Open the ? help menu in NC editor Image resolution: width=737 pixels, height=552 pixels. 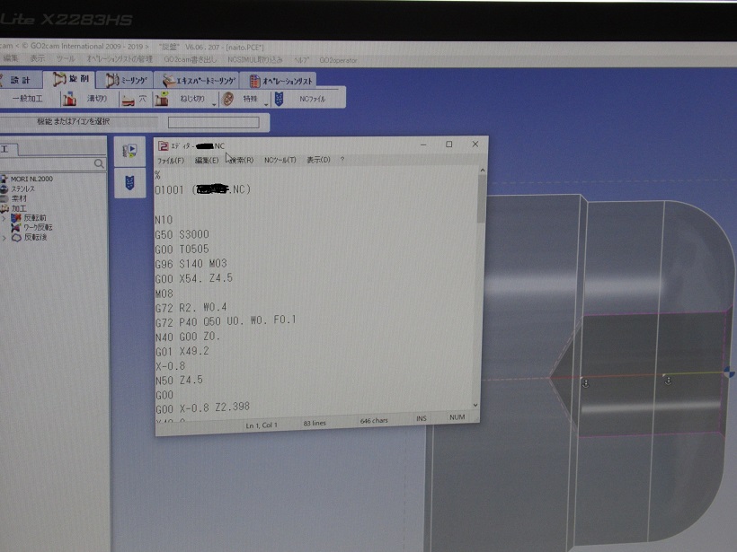coord(342,160)
